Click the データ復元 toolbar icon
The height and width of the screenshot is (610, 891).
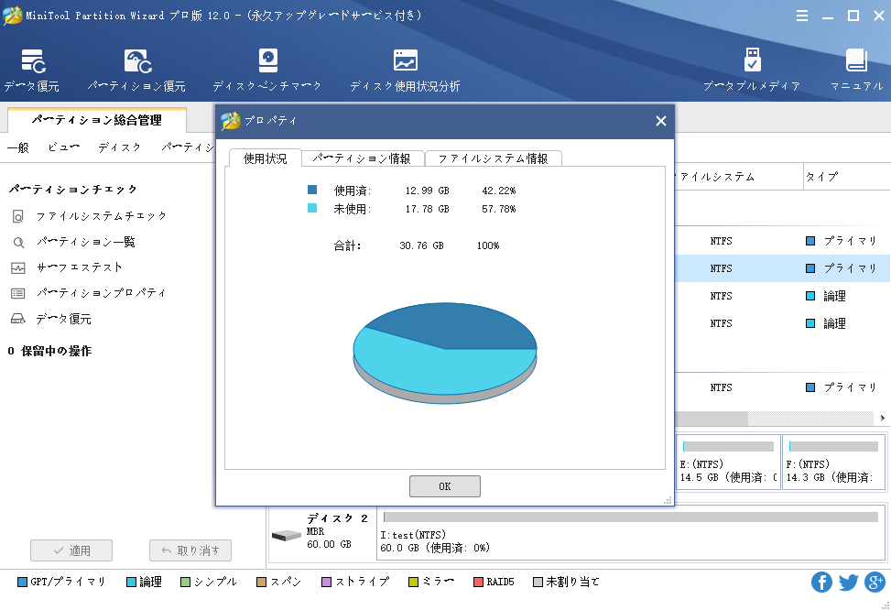[32, 62]
